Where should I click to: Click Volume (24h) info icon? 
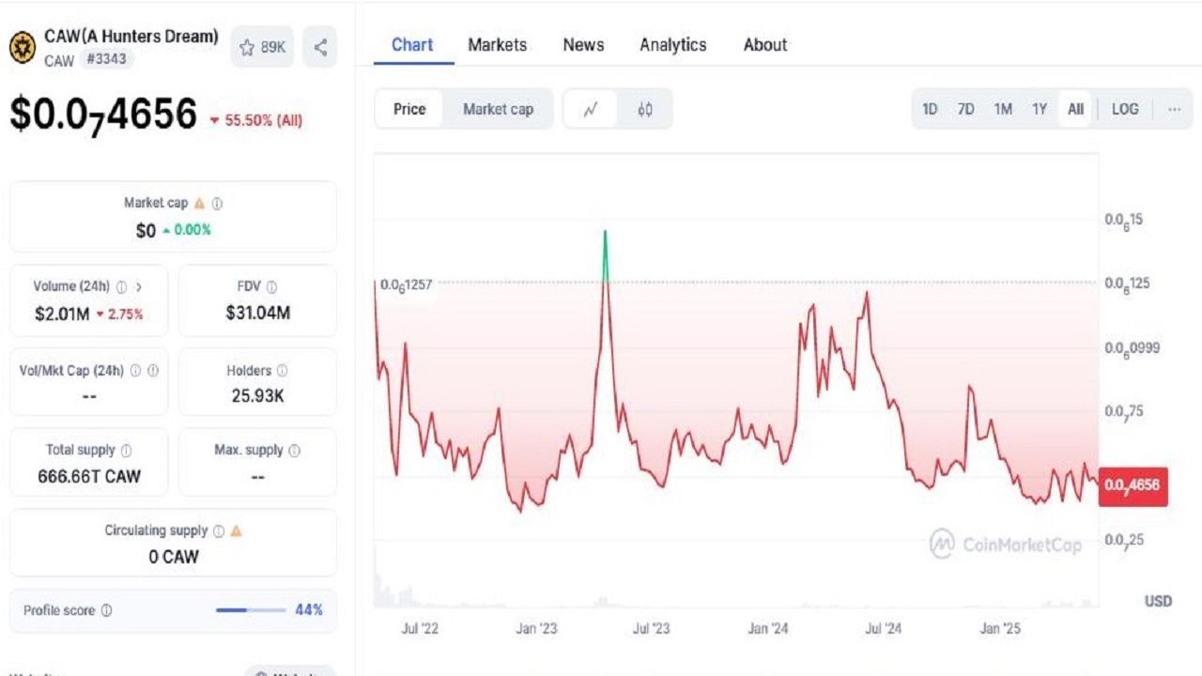click(121, 287)
